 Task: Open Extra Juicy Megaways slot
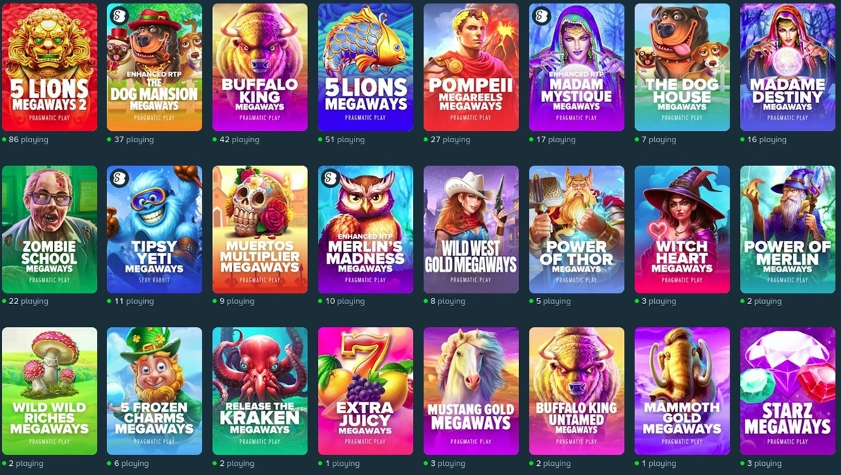point(366,391)
